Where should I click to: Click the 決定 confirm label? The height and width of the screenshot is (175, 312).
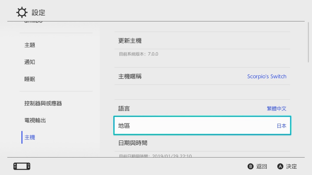(x=291, y=166)
